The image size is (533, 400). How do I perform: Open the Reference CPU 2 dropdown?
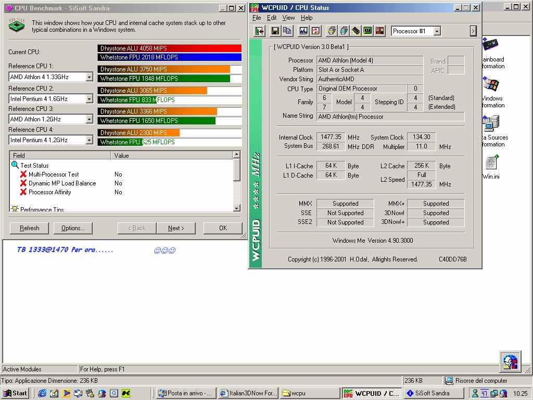(89, 98)
